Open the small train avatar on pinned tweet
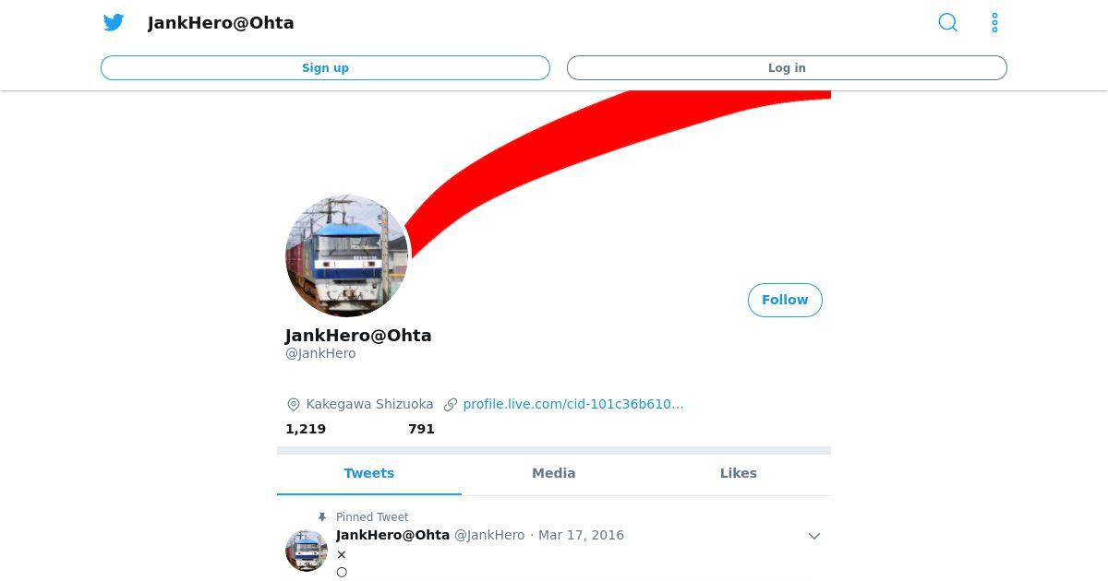Screen dimensions: 1108x581 pos(307,551)
